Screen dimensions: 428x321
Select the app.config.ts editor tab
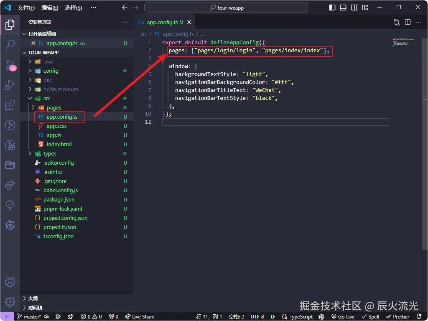click(164, 23)
